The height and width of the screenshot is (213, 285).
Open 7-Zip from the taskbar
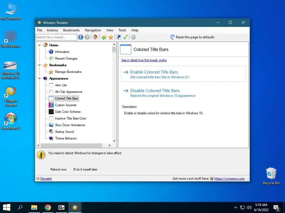click(x=62, y=207)
